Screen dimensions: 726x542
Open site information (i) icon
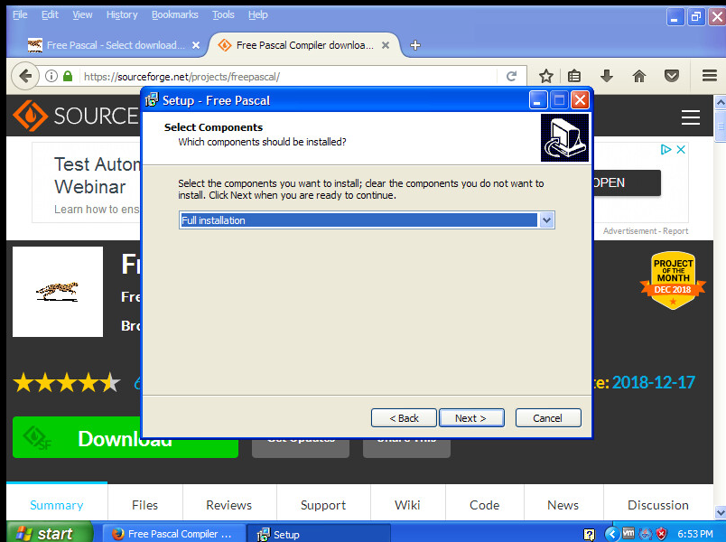tap(51, 76)
